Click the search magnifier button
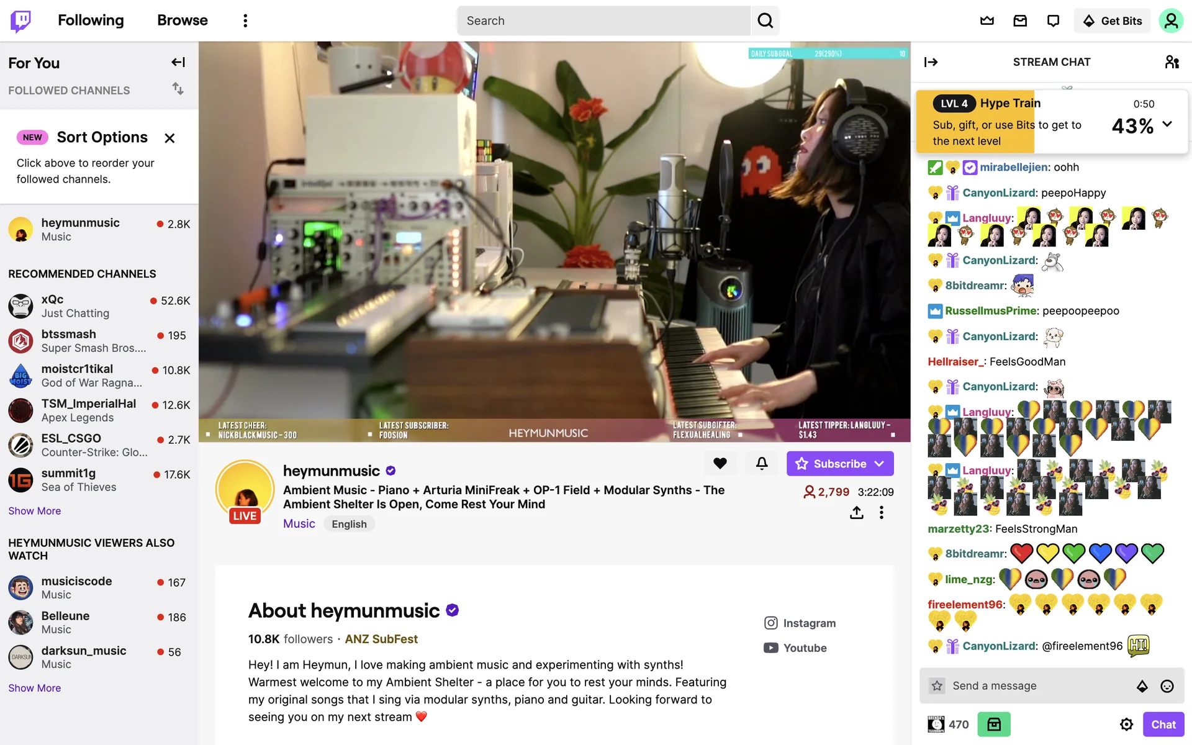Image resolution: width=1192 pixels, height=745 pixels. tap(765, 20)
